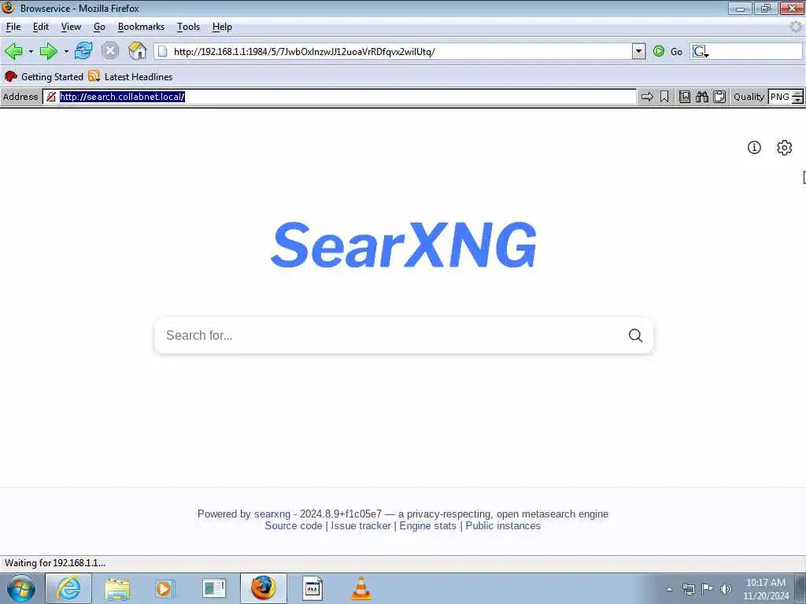This screenshot has width=806, height=604.
Task: Open the VLC cone taskbar icon
Action: tap(361, 588)
